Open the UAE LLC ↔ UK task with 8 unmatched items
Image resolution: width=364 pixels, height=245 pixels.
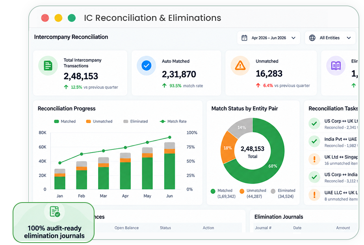(333, 195)
